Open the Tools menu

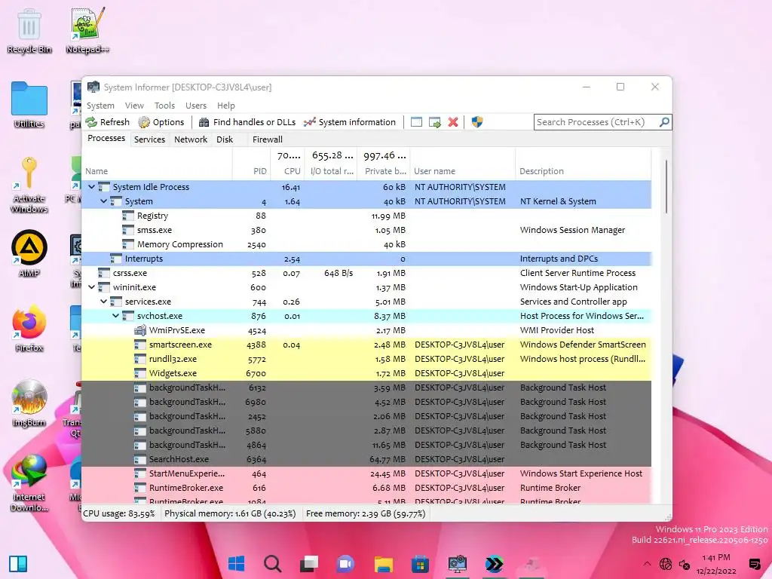click(164, 106)
